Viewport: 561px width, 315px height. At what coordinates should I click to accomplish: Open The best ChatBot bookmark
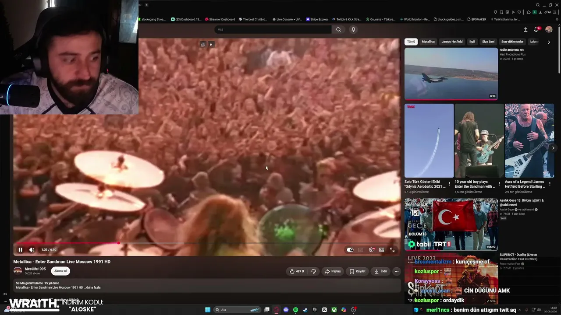[253, 19]
